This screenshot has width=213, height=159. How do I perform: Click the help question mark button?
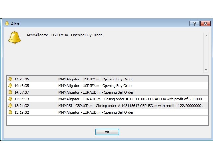(194, 24)
